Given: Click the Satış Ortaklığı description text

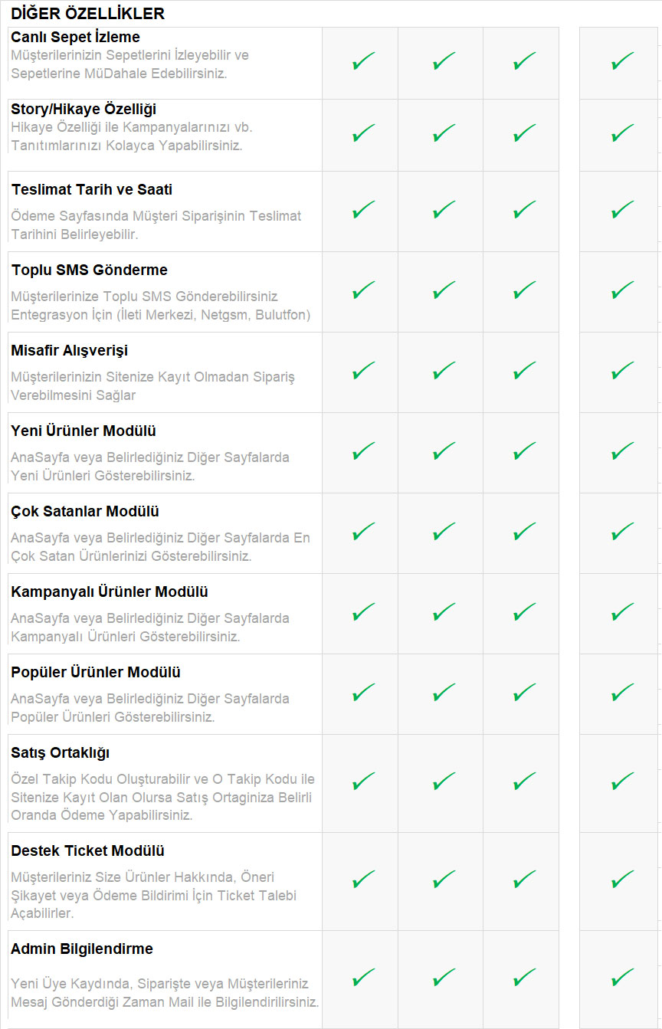Looking at the screenshot, I should tap(162, 797).
